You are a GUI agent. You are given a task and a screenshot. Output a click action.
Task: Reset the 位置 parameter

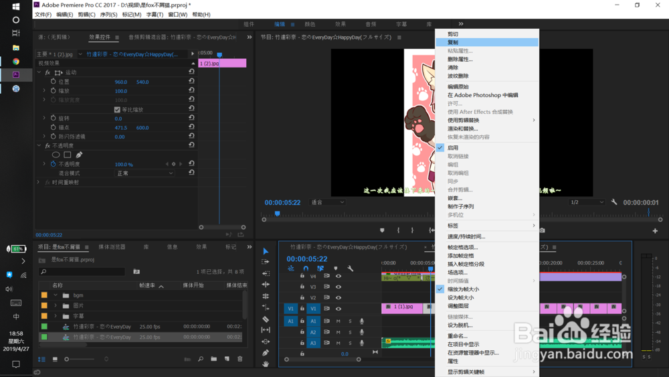pyautogui.click(x=191, y=81)
